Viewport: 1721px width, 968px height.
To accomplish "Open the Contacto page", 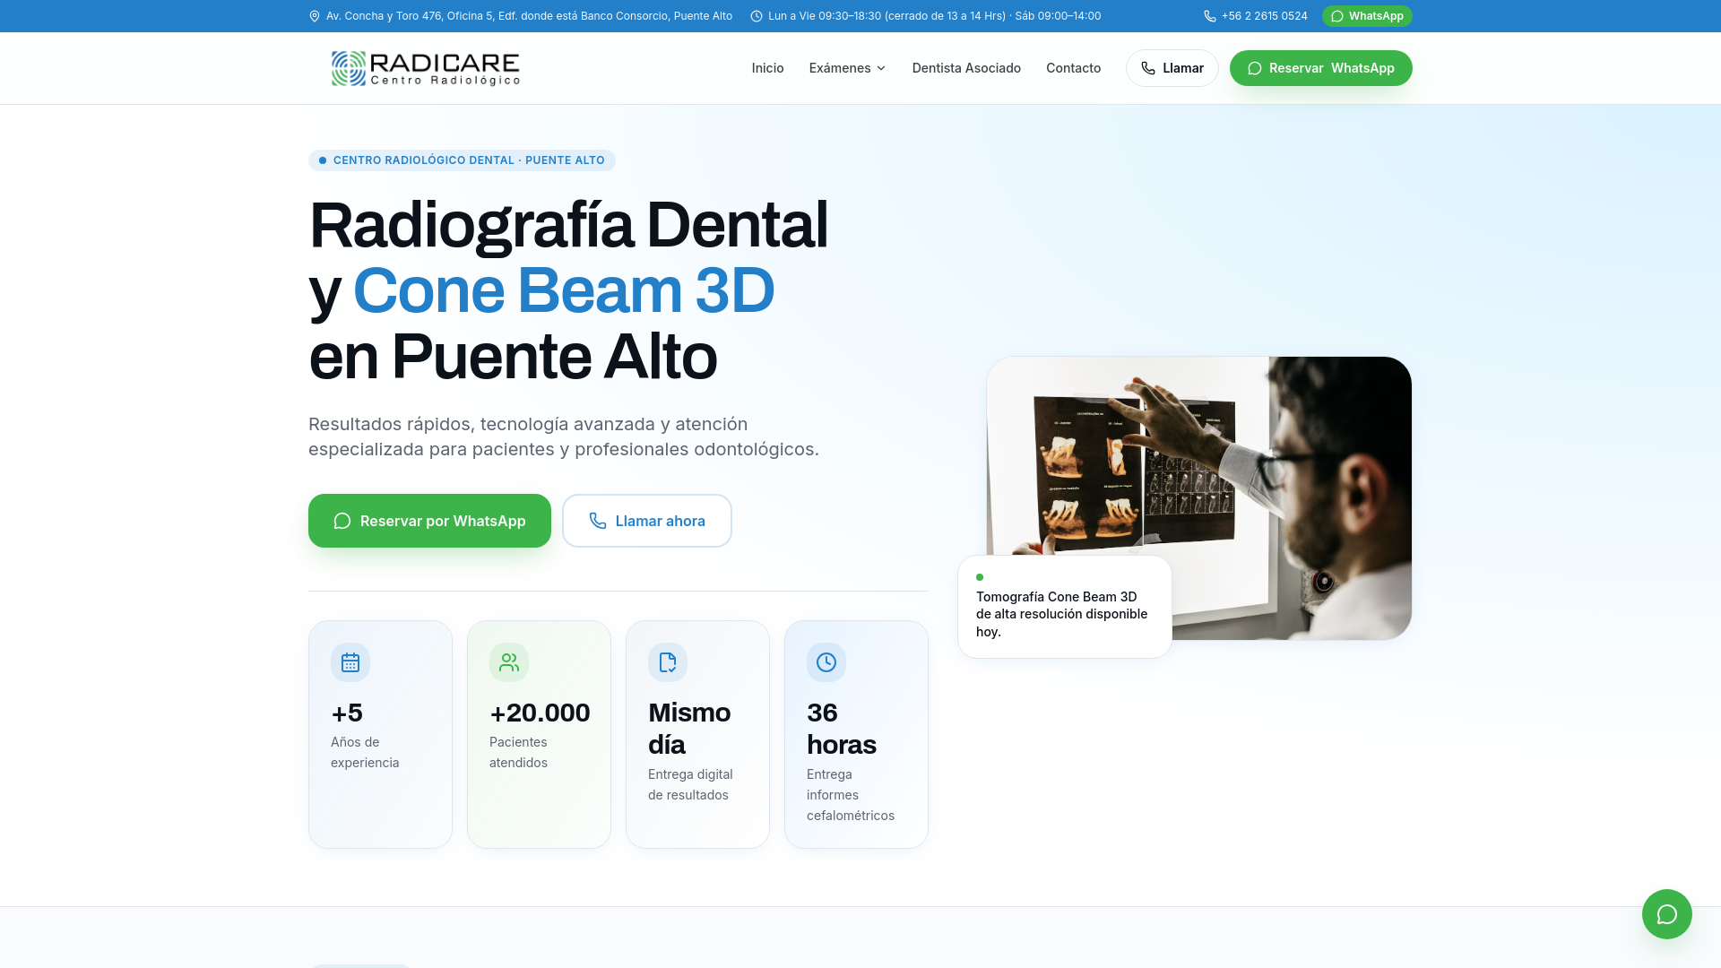I will tap(1073, 68).
